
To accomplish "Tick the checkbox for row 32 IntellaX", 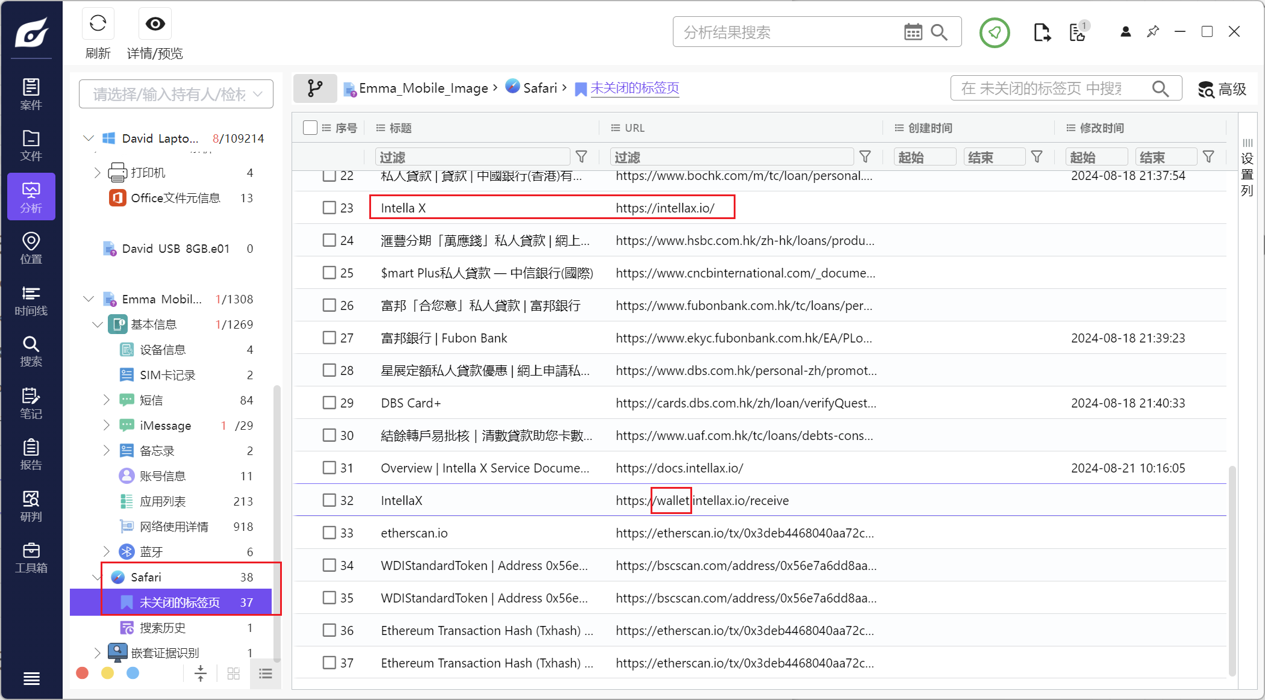I will pyautogui.click(x=329, y=500).
